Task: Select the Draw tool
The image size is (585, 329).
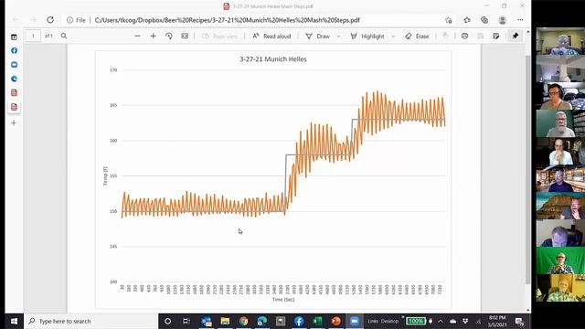Action: [318, 37]
